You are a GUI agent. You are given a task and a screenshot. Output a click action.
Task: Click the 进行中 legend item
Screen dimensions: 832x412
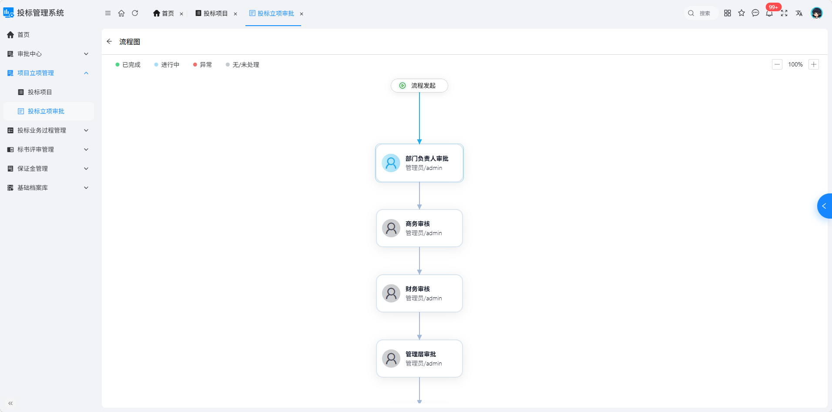click(167, 65)
